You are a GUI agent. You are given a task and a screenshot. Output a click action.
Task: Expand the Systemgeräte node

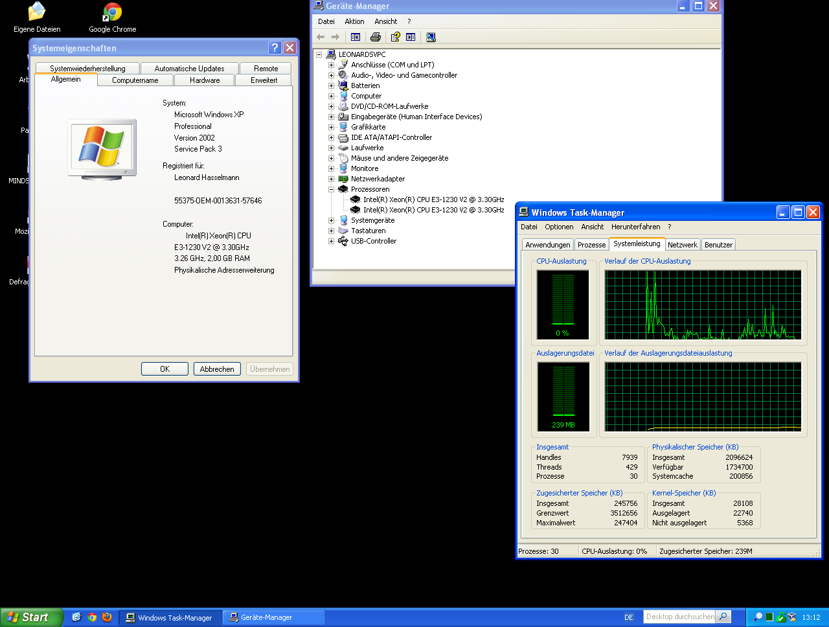click(331, 220)
